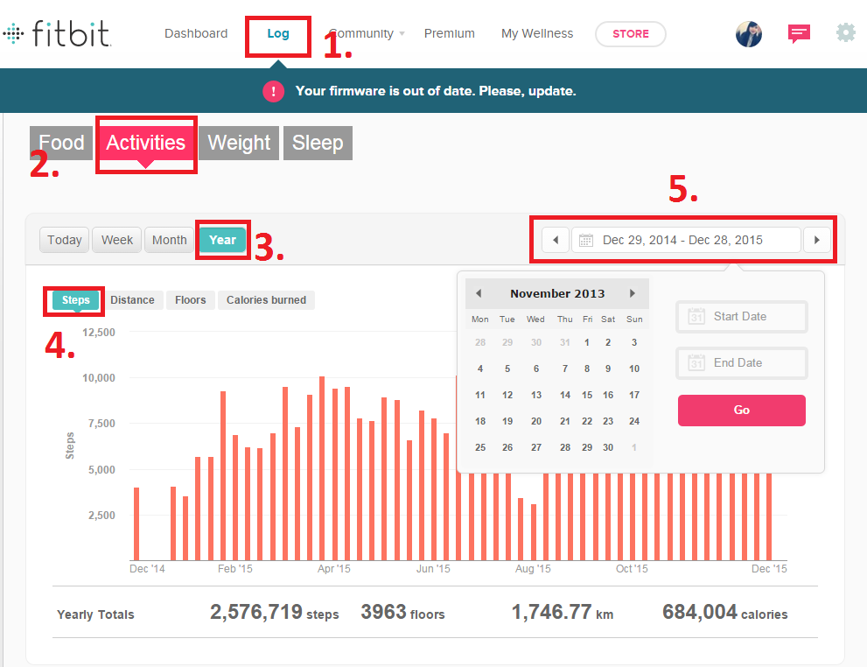Expand the Community dropdown arrow

402,34
